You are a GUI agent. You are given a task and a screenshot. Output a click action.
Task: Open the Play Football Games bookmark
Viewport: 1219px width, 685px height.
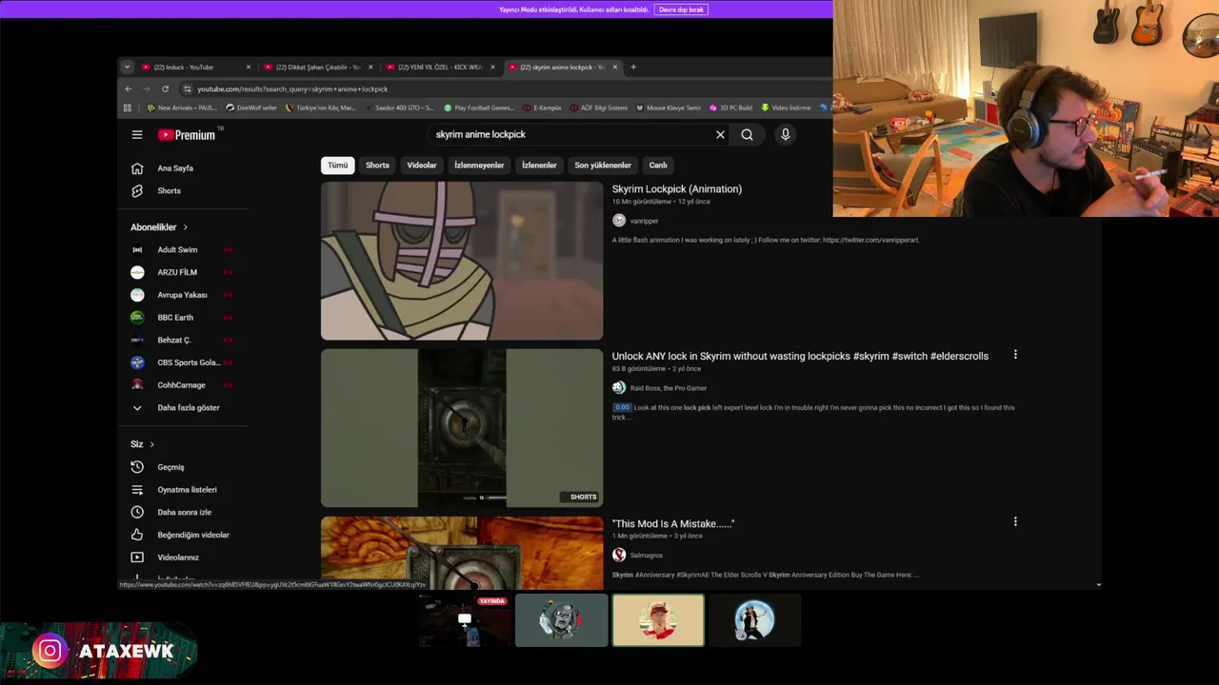478,108
